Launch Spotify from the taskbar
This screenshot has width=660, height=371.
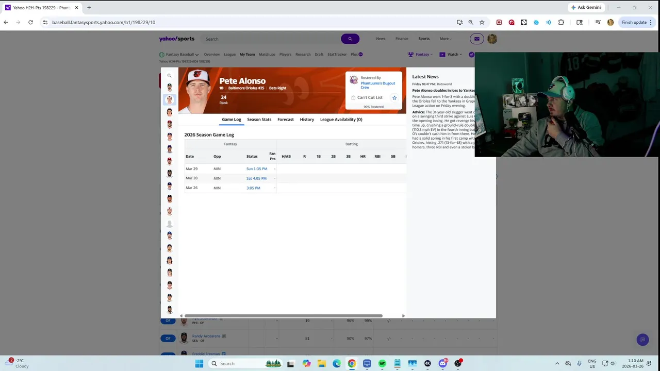point(382,363)
